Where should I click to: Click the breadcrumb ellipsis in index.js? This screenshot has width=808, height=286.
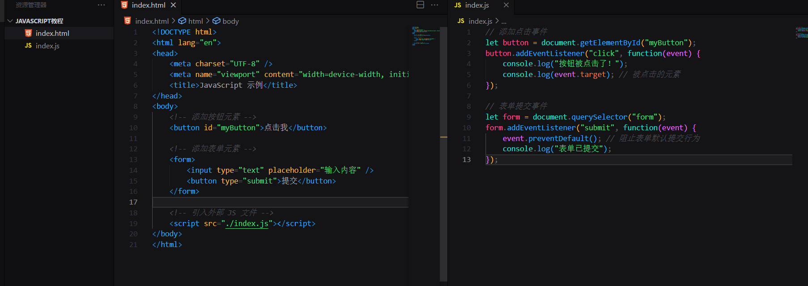504,21
